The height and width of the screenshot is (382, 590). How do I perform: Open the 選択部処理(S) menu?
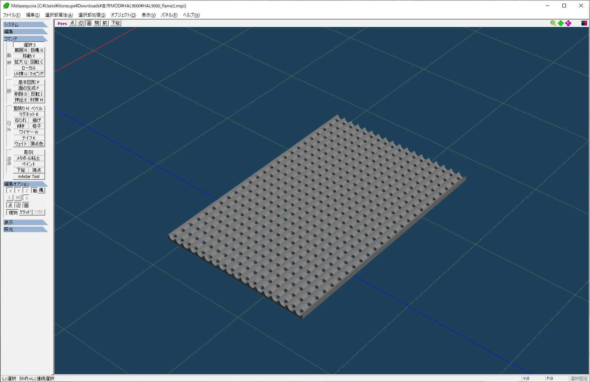[x=92, y=15]
